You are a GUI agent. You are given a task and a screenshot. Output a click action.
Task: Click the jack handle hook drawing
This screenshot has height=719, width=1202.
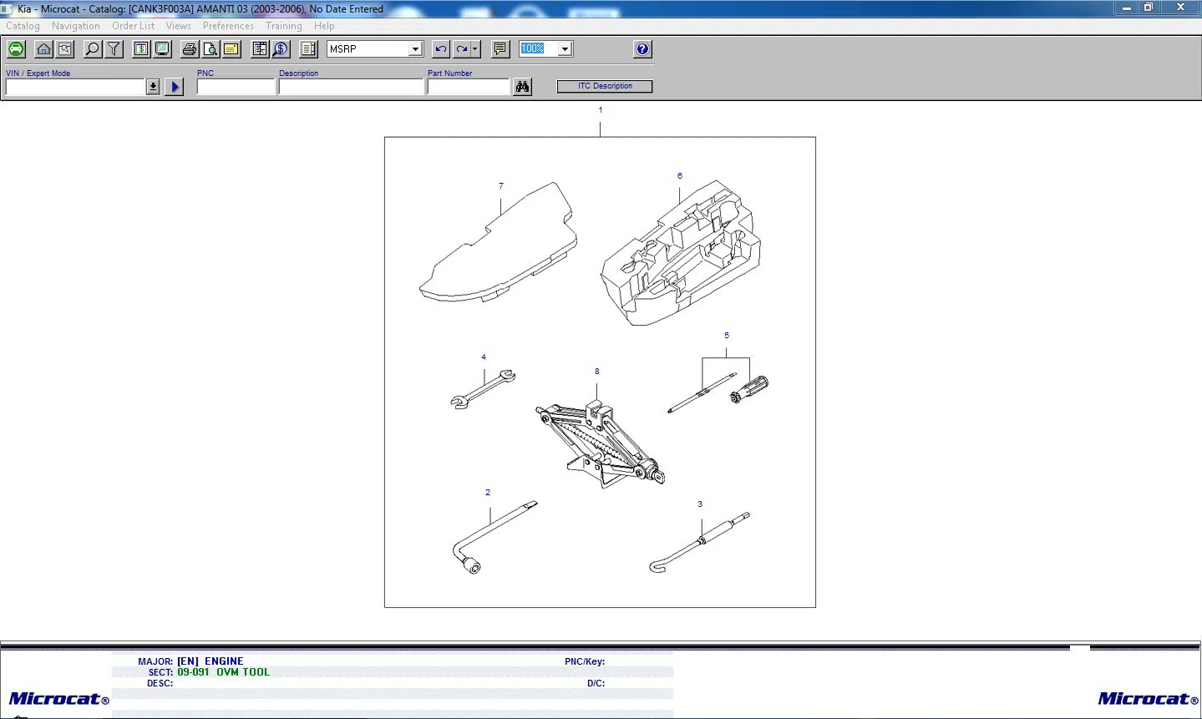699,543
